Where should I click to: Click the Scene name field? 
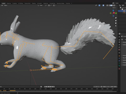coord(120,3)
